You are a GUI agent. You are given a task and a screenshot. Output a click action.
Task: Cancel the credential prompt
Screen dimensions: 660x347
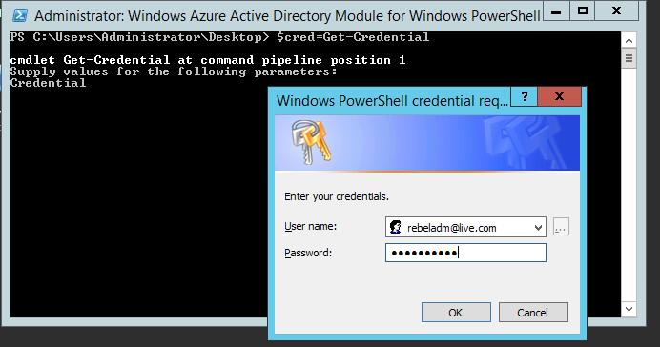tap(533, 313)
